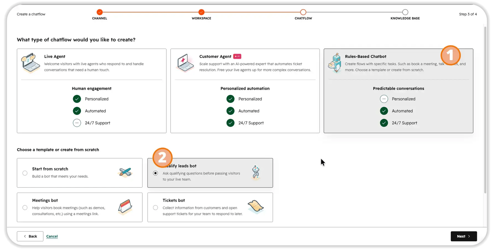This screenshot has width=492, height=250.
Task: Click the Next button
Action: 464,236
